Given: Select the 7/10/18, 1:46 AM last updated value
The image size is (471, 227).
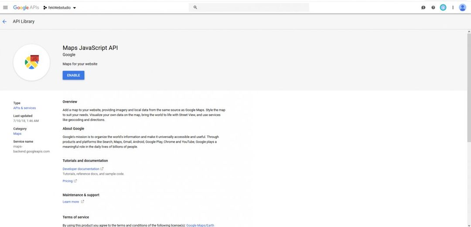Looking at the screenshot, I should coord(26,121).
